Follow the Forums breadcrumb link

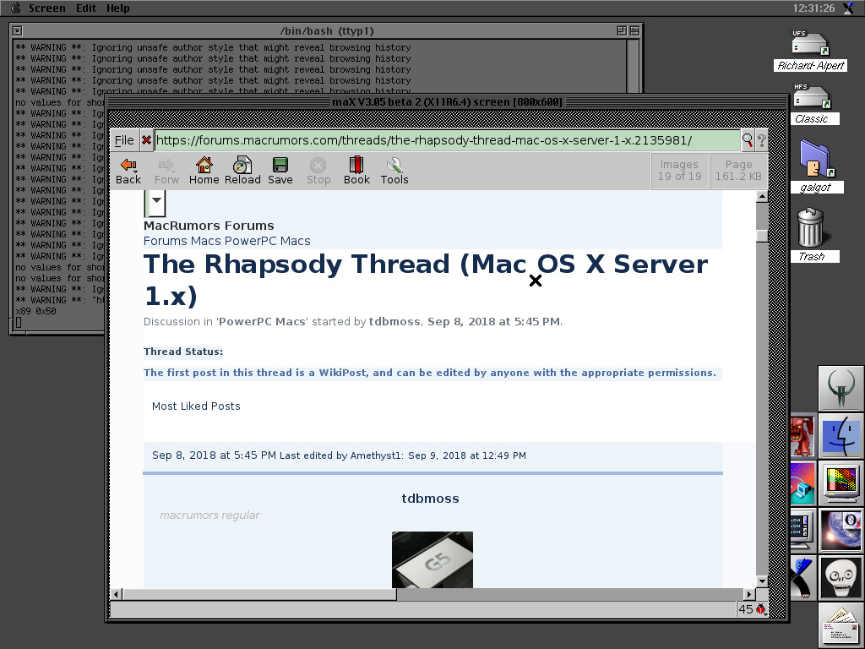[166, 241]
